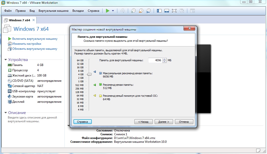Click the VM description text area
267x154 pixels.
32,119
